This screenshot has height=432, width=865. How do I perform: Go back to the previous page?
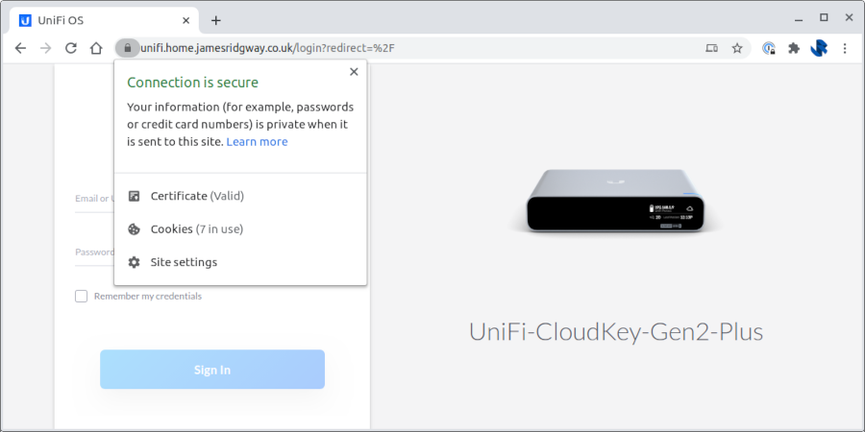pos(20,48)
